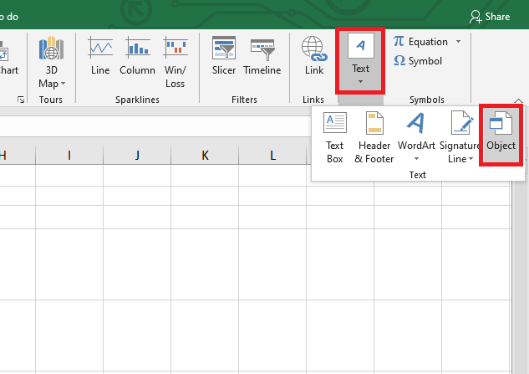529x374 pixels.
Task: Add a Timeline filter
Action: click(x=262, y=56)
